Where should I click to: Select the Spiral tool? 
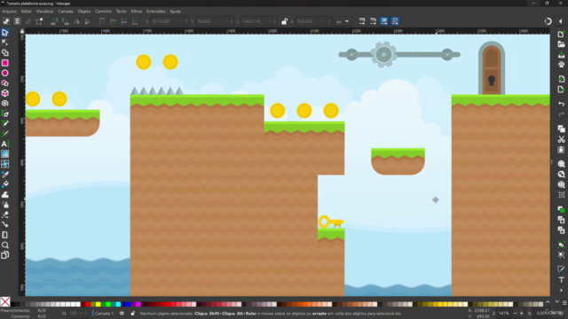[4, 104]
